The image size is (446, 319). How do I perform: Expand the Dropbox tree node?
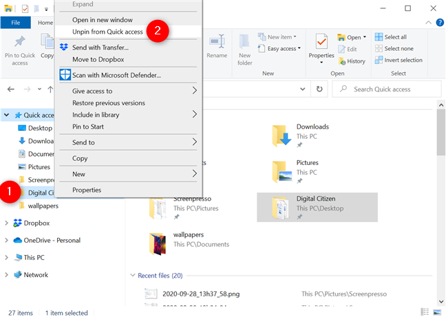[6, 223]
